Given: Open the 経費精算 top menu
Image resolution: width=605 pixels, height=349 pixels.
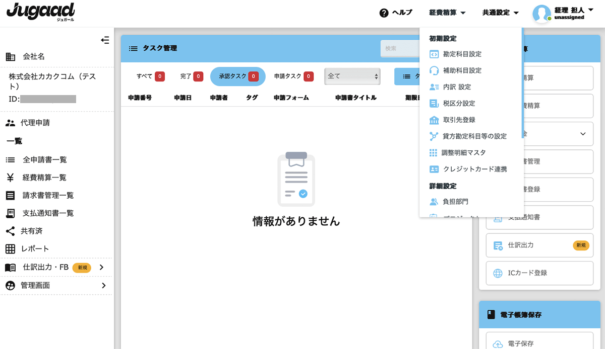Looking at the screenshot, I should [x=447, y=13].
